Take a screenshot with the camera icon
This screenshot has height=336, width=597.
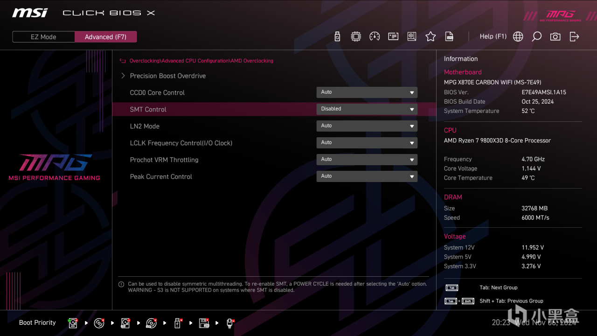click(555, 36)
